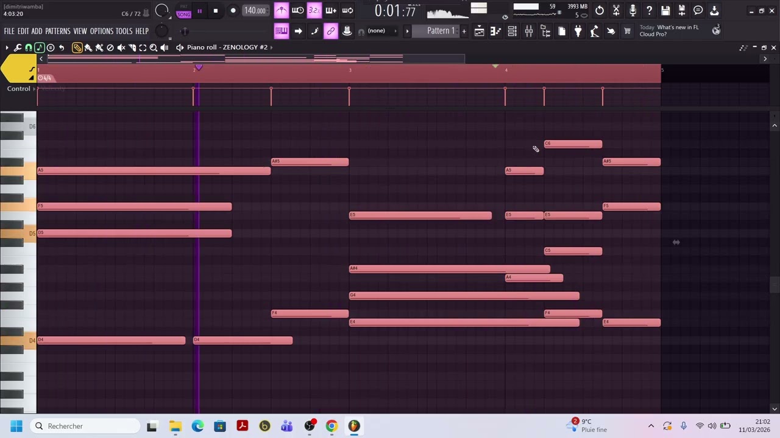Toggle typing keyboard to piano
This screenshot has width=780, height=438.
281,31
